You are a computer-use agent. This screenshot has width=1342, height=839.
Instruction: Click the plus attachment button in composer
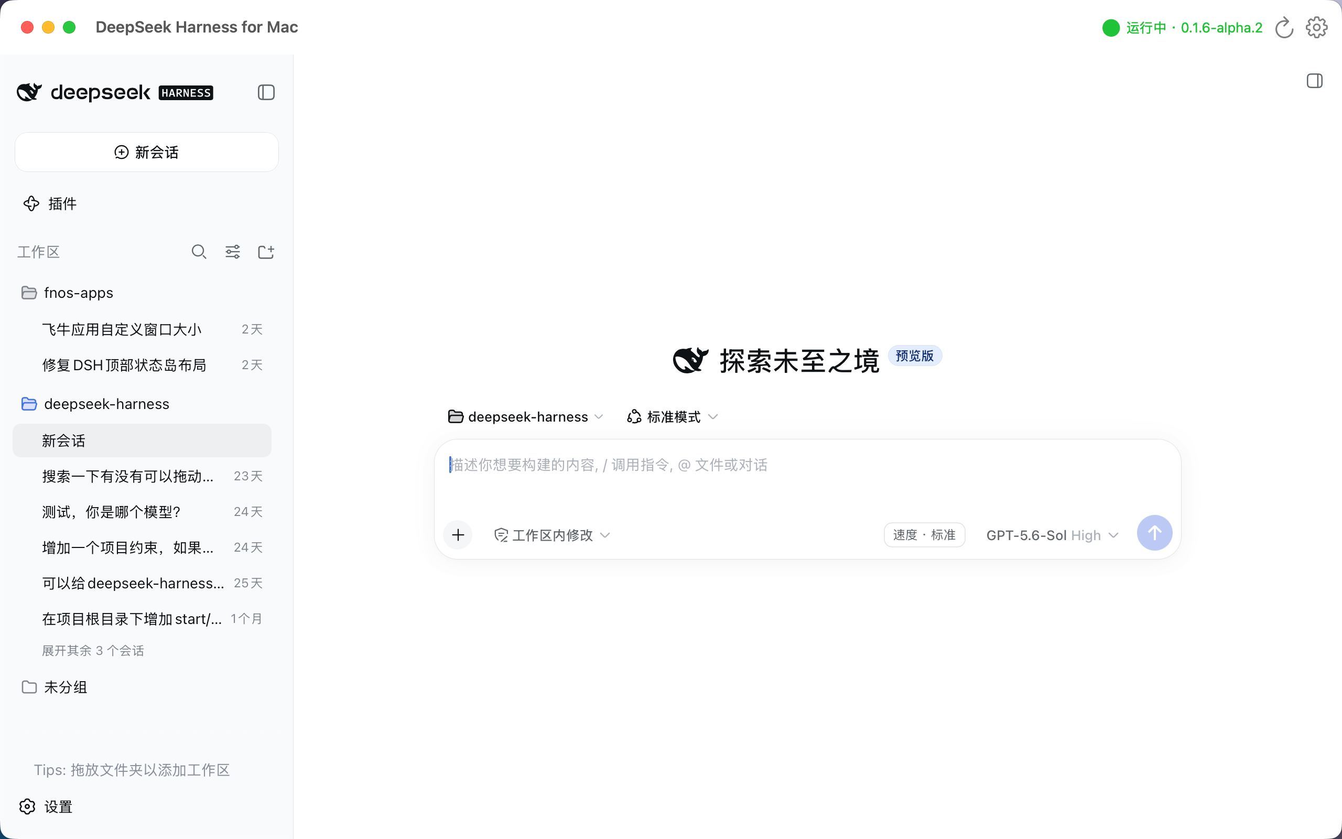point(458,535)
